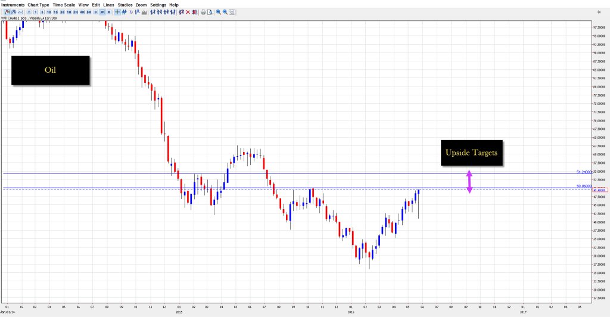Viewport: 610px width, 317px height.
Task: Click the pin icon at toolbar right end
Action: (598, 12)
